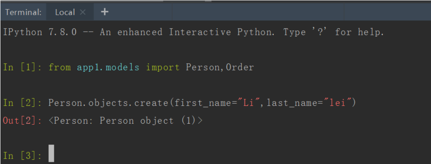Select the Local terminal tab
The image size is (431, 164).
point(70,12)
